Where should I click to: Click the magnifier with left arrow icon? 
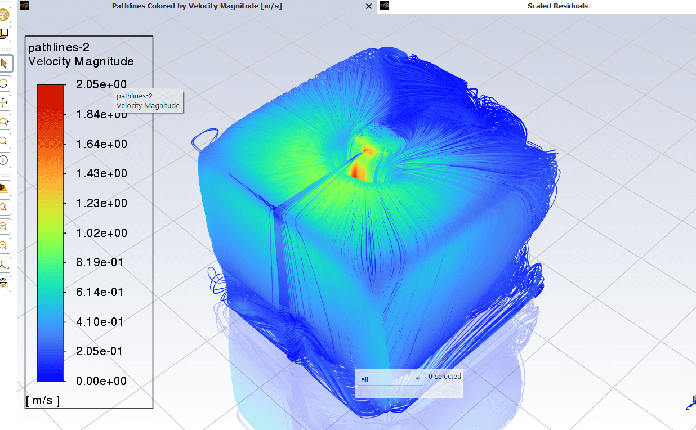[x=4, y=226]
